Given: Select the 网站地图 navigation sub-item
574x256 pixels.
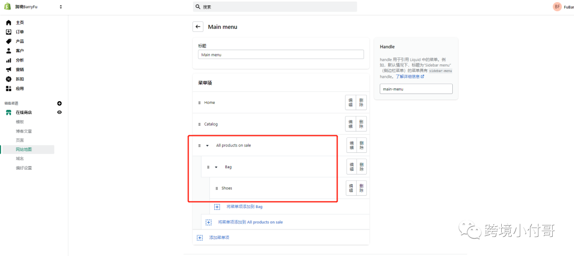Looking at the screenshot, I should 24,149.
